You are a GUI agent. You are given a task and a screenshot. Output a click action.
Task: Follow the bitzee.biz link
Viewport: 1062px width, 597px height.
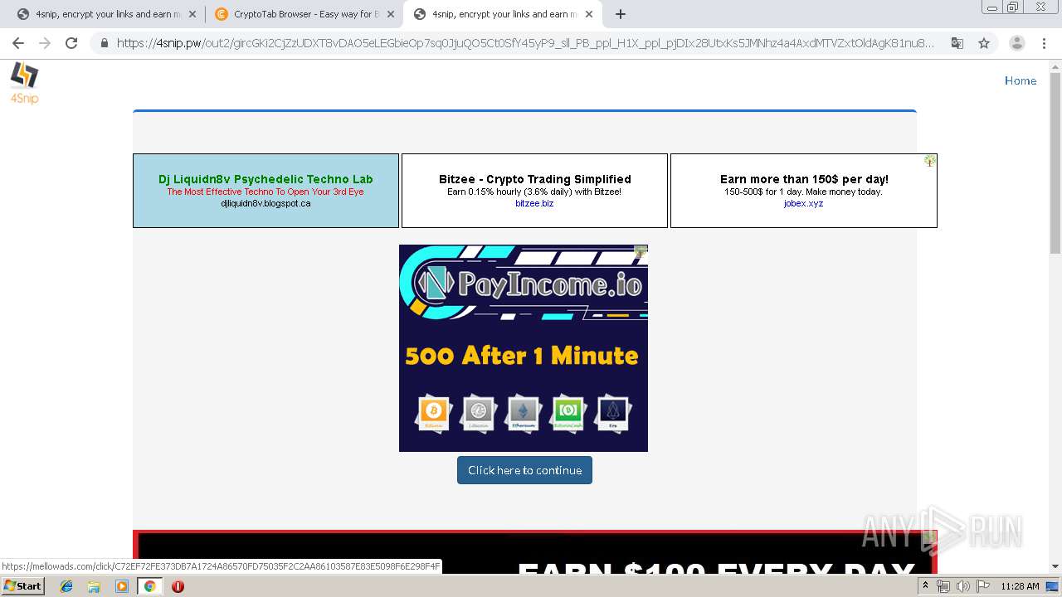coord(534,203)
